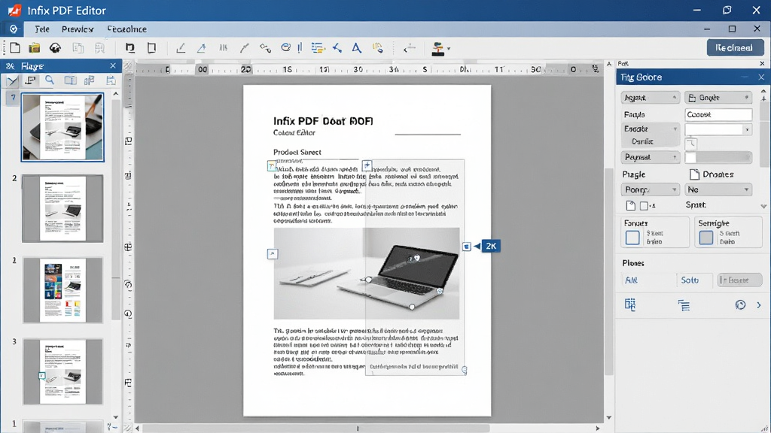This screenshot has width=771, height=433.
Task: Close the 'Tirg Goiore' properties panel
Action: point(761,77)
